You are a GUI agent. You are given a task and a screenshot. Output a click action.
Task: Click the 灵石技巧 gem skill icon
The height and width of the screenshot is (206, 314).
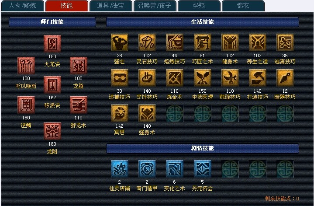click(x=147, y=42)
